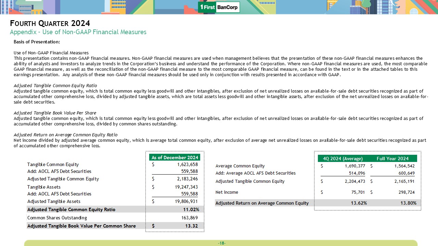Screen dimensions: 438x246
Task: Click the page number 18 footer
Action: click(x=221, y=243)
